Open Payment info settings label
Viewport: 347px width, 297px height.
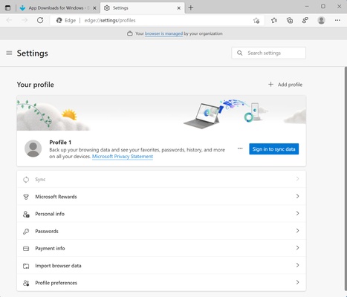50,248
